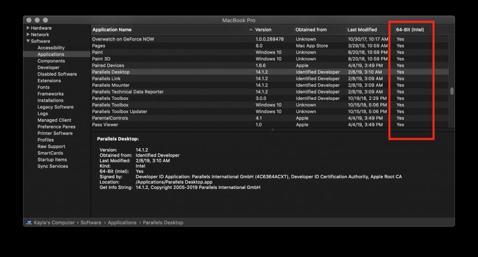Click Software in the bottom path bar
This screenshot has width=478, height=257.
pyautogui.click(x=91, y=222)
